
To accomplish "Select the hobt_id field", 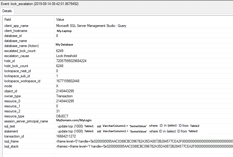I will [x=10, y=61].
